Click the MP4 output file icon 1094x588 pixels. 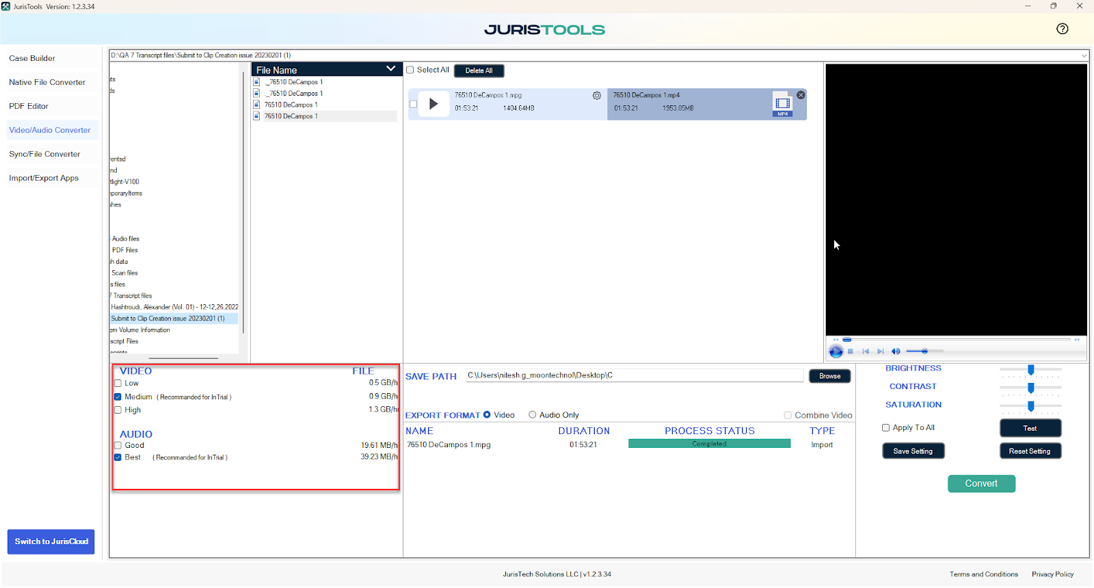(x=783, y=104)
